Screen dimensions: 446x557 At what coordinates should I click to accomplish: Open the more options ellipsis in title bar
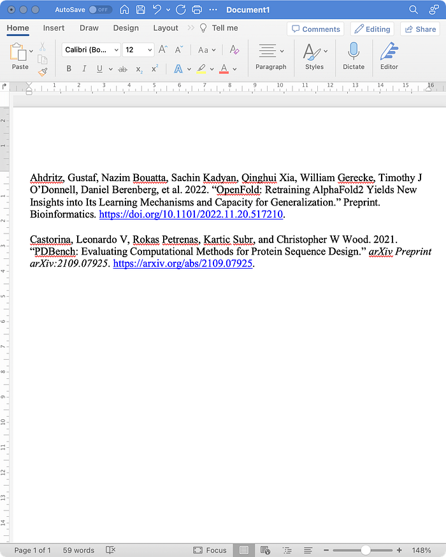click(213, 10)
